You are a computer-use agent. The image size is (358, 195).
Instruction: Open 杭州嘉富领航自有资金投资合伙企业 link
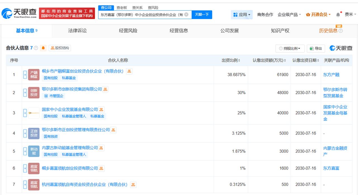point(85,185)
